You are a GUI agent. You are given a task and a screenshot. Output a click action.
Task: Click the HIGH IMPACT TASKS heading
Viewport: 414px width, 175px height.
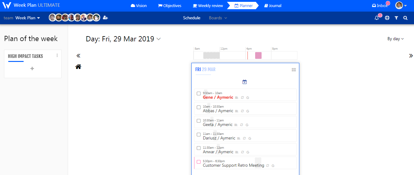25,56
